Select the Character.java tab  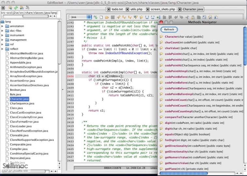(x=193, y=9)
